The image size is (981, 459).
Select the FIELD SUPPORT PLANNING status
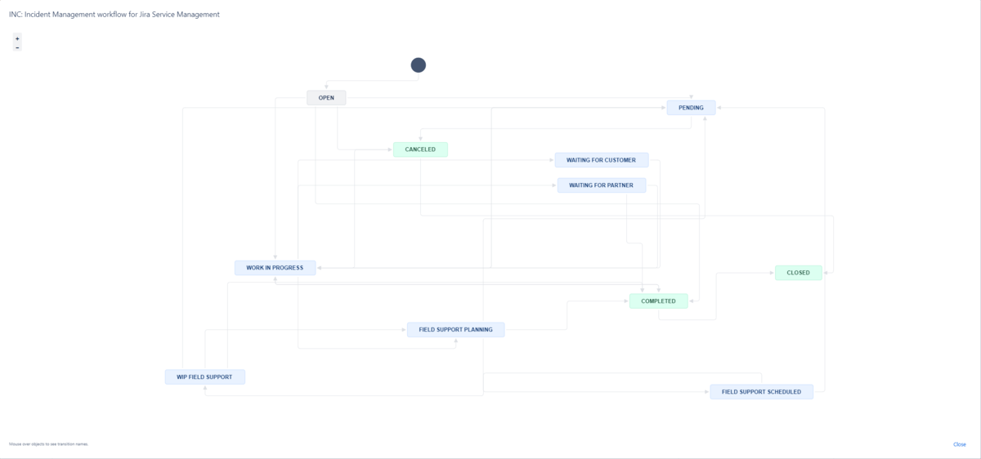455,330
